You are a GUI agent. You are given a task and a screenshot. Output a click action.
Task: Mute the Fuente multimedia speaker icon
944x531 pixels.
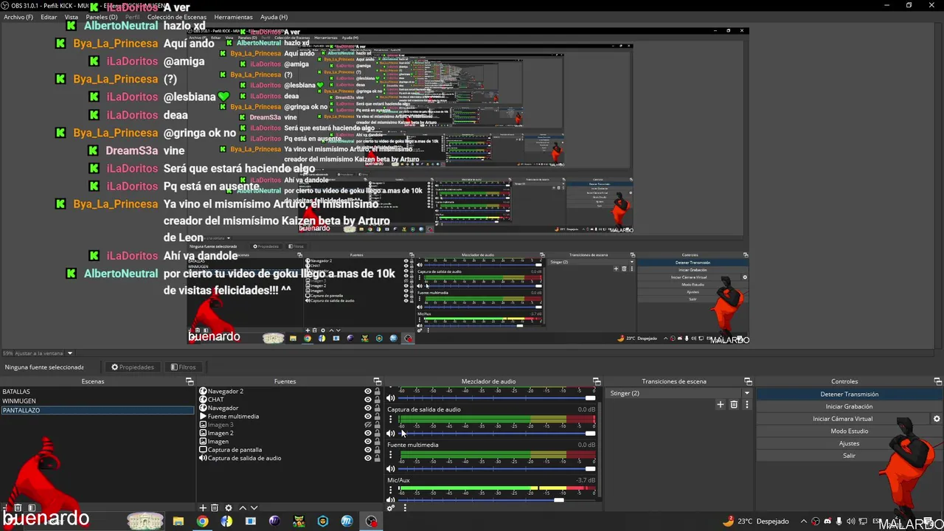pyautogui.click(x=391, y=468)
